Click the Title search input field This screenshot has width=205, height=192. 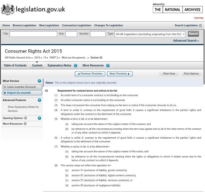(33, 34)
